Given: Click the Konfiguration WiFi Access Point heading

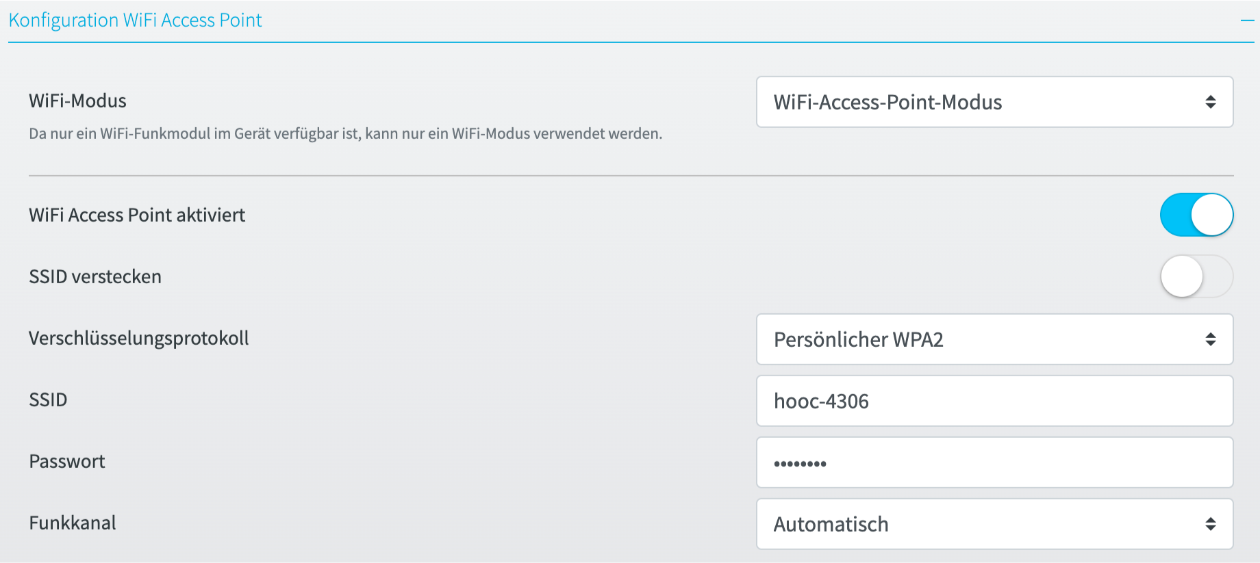Looking at the screenshot, I should click(x=135, y=21).
